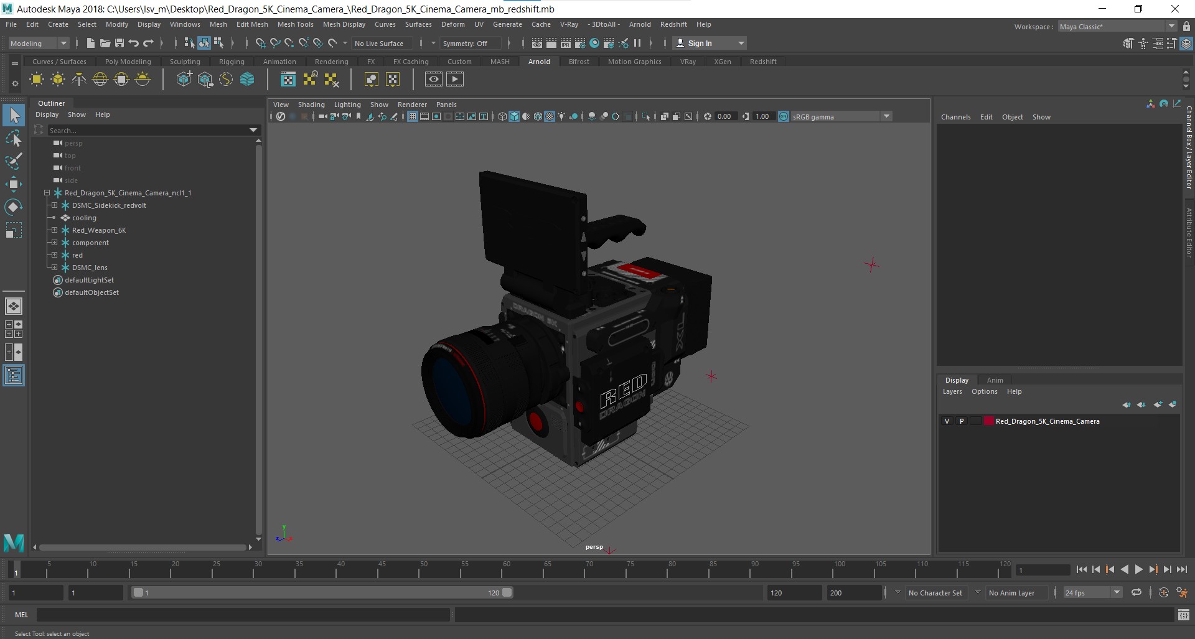The width and height of the screenshot is (1195, 639).
Task: Select the Paint Selection tool
Action: 14,161
